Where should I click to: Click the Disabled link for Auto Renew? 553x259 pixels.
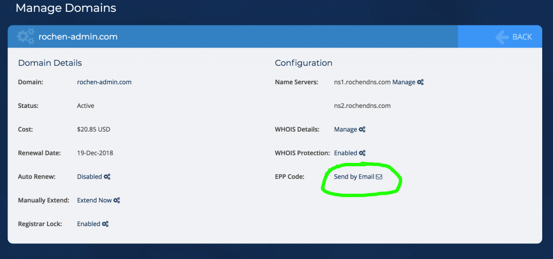[89, 176]
